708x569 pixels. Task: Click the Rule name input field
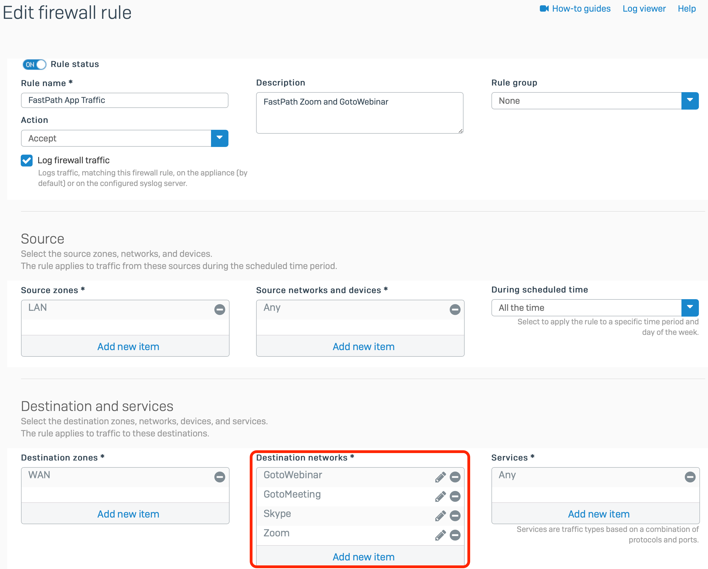pyautogui.click(x=124, y=100)
